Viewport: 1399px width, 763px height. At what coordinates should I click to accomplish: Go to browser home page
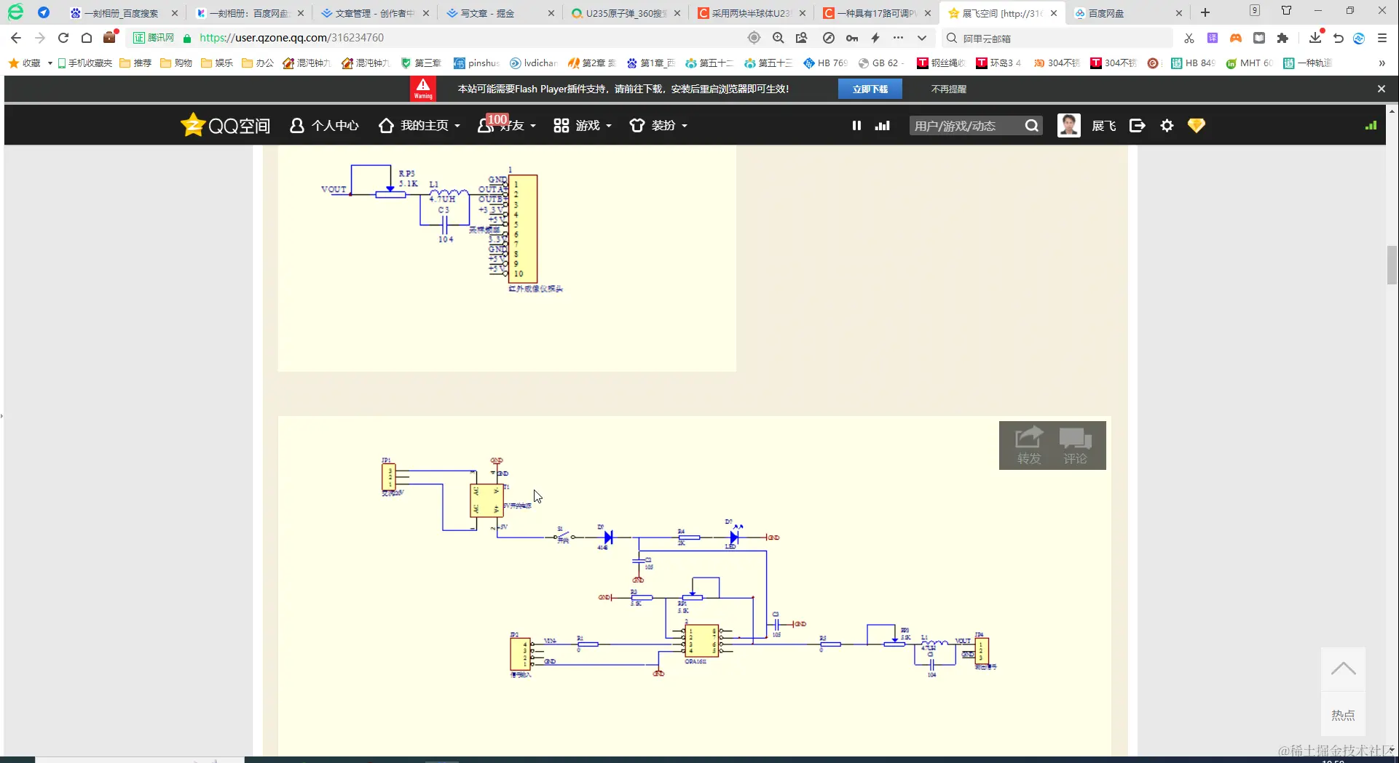click(87, 38)
